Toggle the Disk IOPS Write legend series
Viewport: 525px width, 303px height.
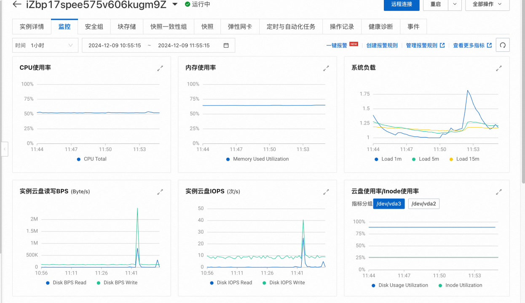click(x=283, y=283)
